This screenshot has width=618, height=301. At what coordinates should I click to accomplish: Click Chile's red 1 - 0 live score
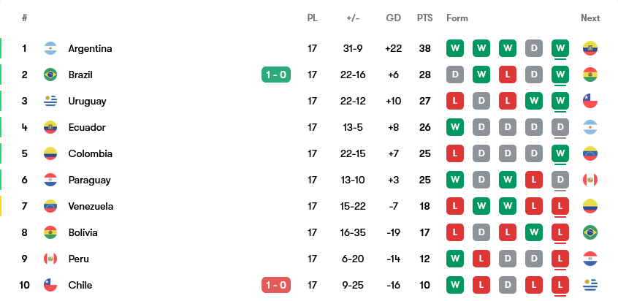(276, 285)
